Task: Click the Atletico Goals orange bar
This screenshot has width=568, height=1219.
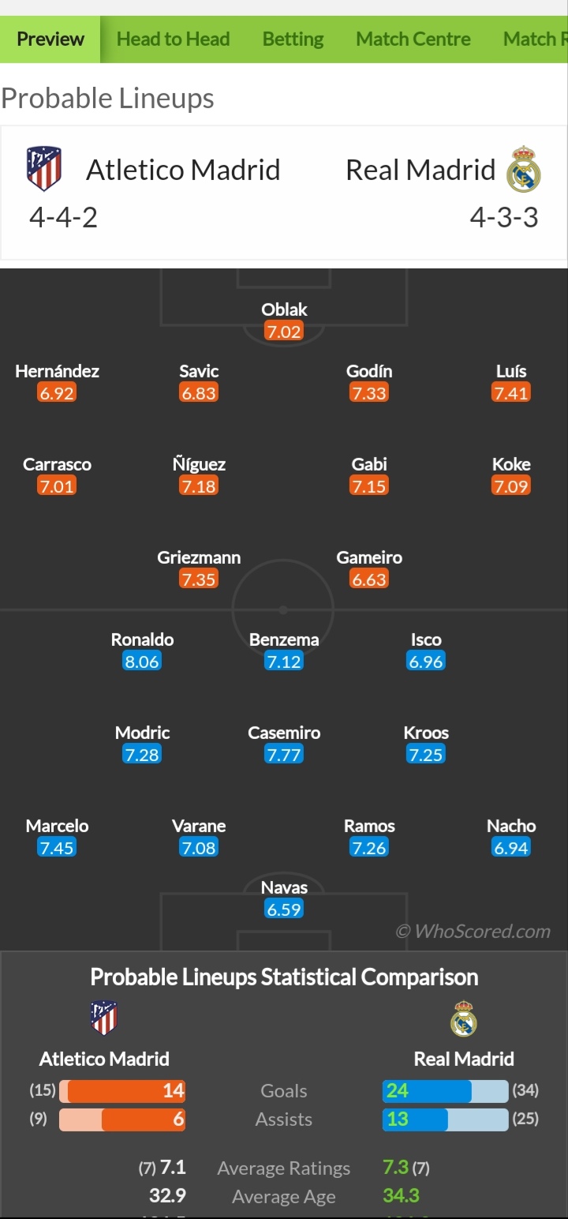Action: 122,1091
